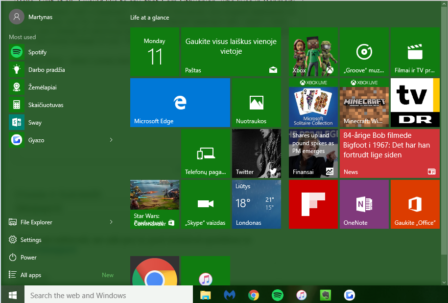Click Search the web and Windows box
The image size is (448, 303).
[109, 295]
